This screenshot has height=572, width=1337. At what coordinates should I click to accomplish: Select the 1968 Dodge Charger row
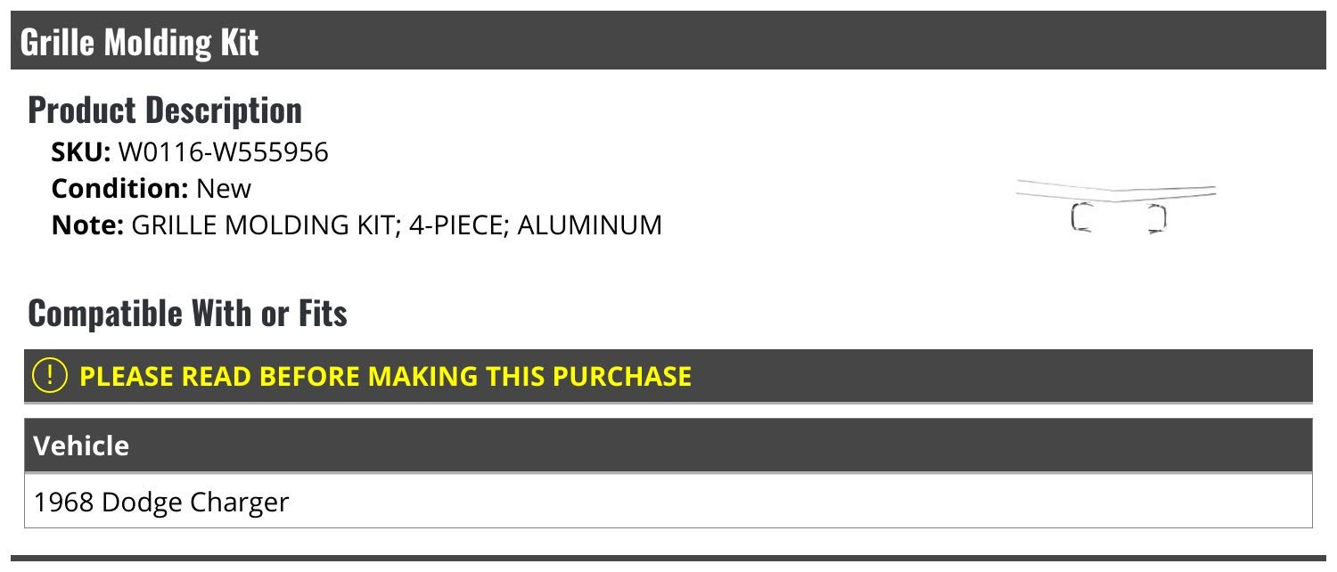668,501
